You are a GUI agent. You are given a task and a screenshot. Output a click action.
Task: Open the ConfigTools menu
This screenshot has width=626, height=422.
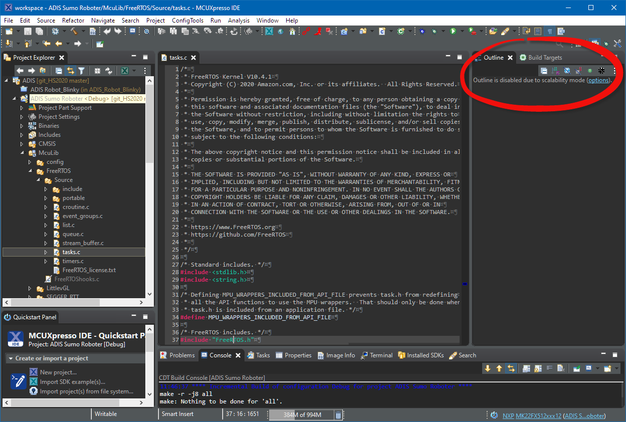pos(187,21)
